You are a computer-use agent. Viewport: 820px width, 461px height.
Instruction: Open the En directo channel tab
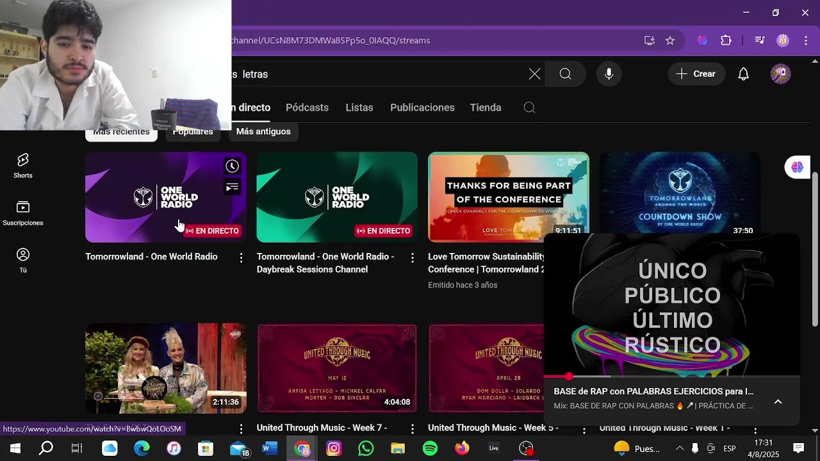click(251, 108)
